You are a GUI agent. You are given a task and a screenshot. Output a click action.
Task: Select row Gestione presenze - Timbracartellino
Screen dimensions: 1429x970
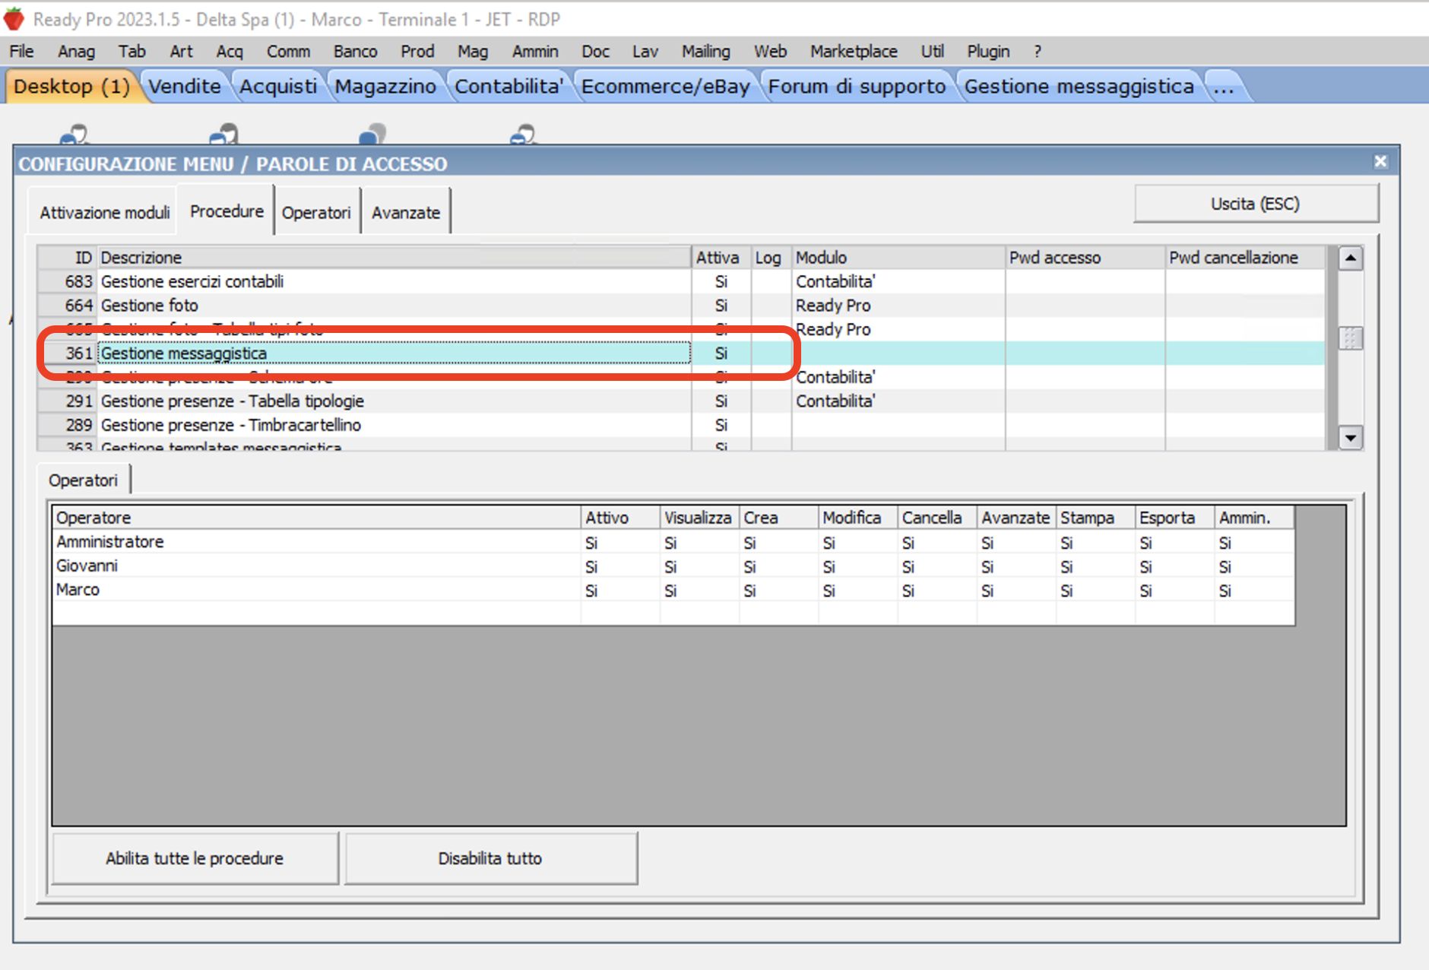tap(681, 425)
